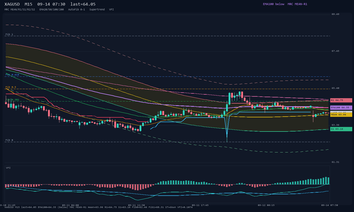
Task: Click the 65.40 price axis label
Action: click(x=336, y=88)
